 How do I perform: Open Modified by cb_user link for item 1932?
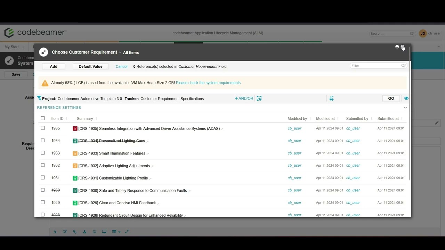pos(294,165)
